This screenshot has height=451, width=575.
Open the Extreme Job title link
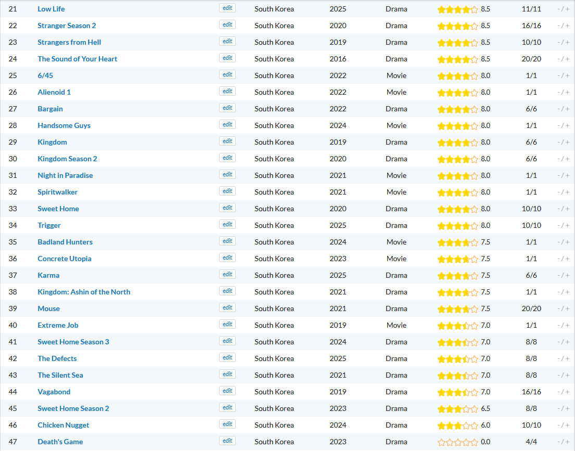point(58,325)
